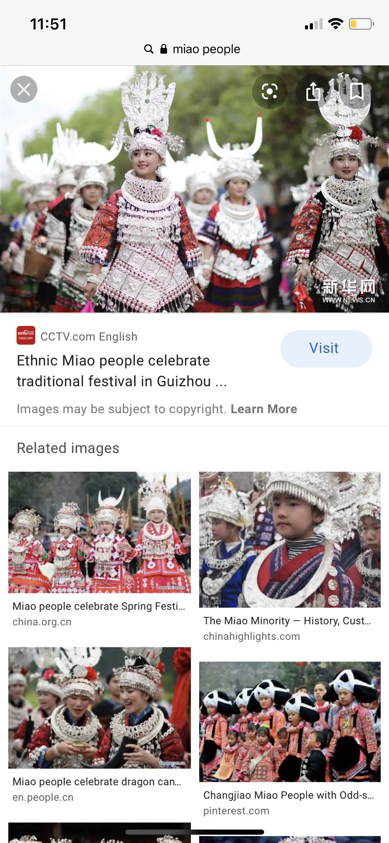This screenshot has width=389, height=843.
Task: Tap the padlock icon in address bar
Action: click(x=164, y=49)
